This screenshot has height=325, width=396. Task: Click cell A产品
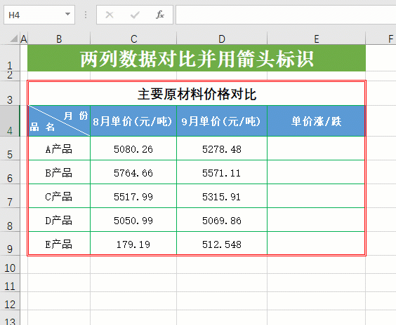click(59, 148)
